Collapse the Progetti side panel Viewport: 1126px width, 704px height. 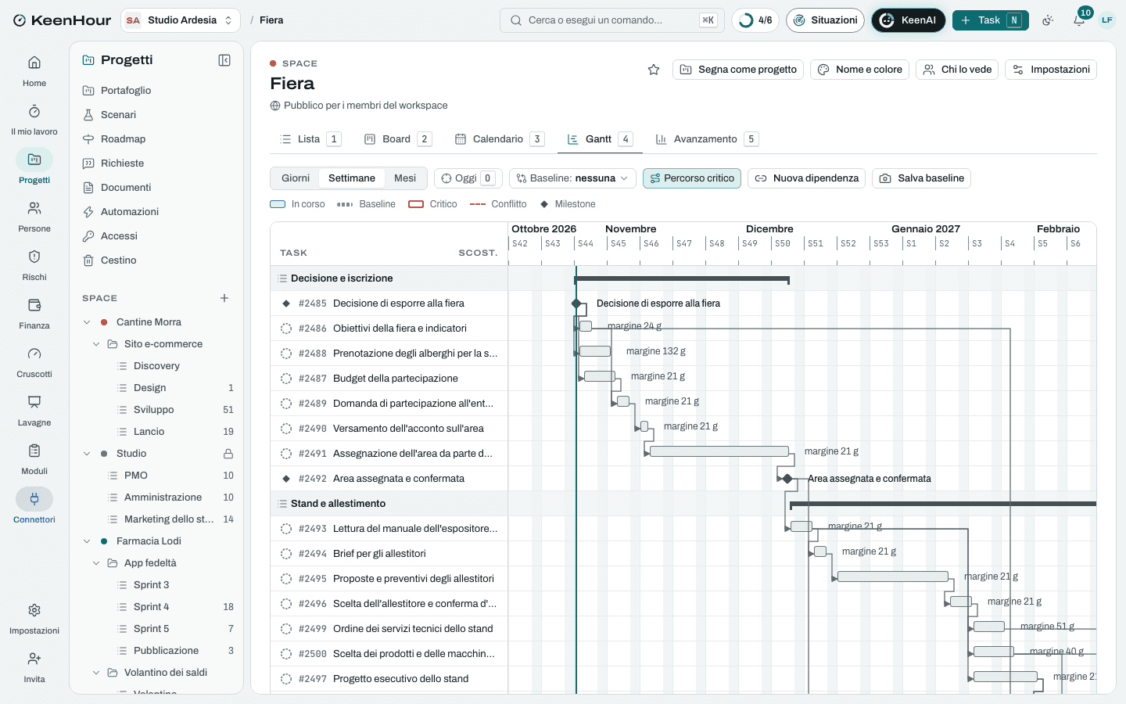(x=224, y=60)
